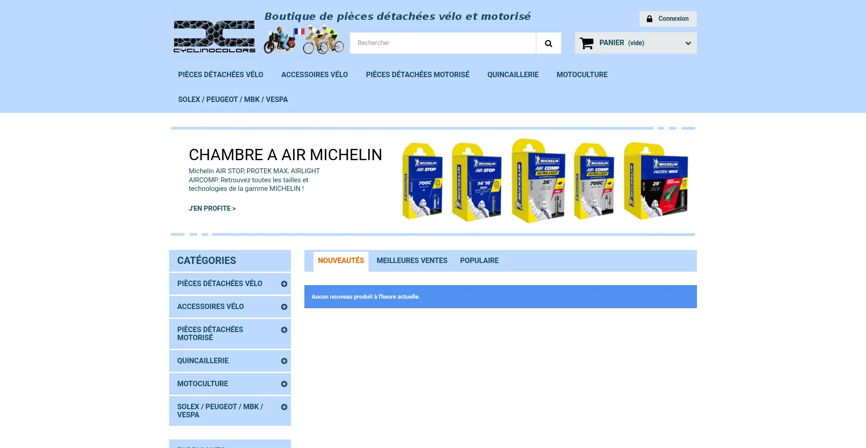866x448 pixels.
Task: Click the Michelin Air Stop 700C box image
Action: tap(422, 181)
